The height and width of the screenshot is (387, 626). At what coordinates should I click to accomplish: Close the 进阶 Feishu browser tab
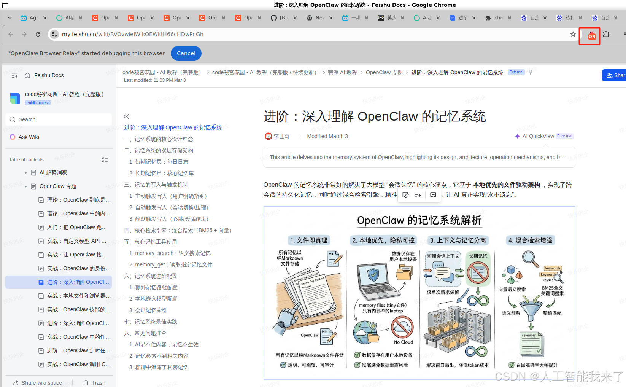[474, 18]
